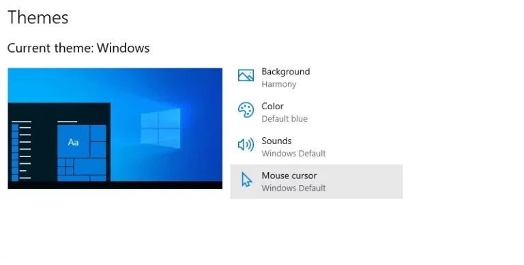Click the Sounds speaker icon
The height and width of the screenshot is (265, 524).
tap(246, 145)
